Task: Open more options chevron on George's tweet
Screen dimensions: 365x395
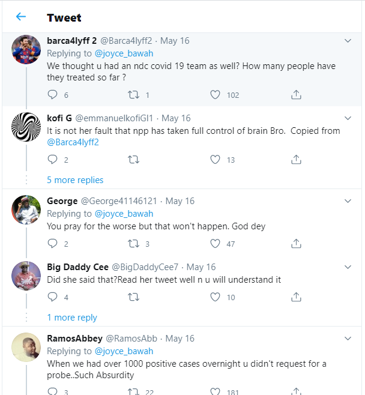Action: click(x=348, y=201)
